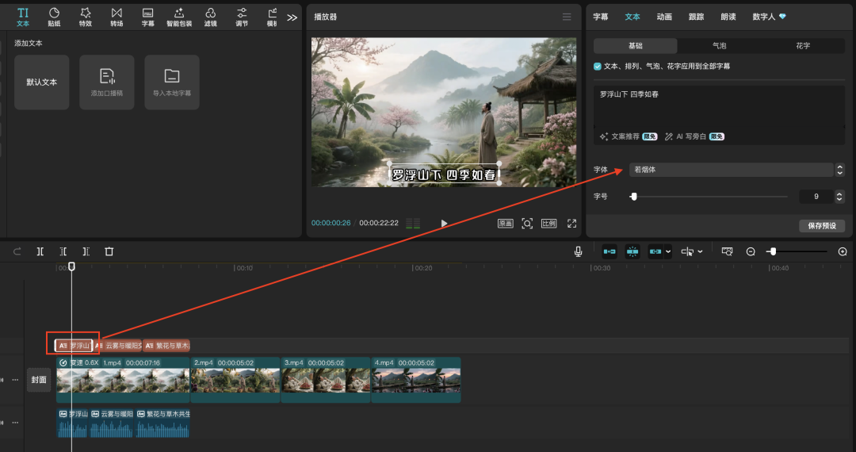
Task: Select the subtitle text box in preview
Action: coord(444,174)
